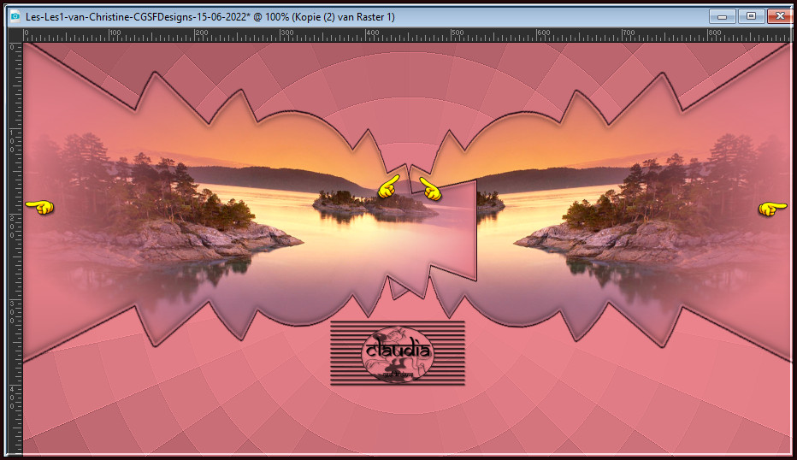Maximize the image document window
The width and height of the screenshot is (797, 460).
coord(752,16)
